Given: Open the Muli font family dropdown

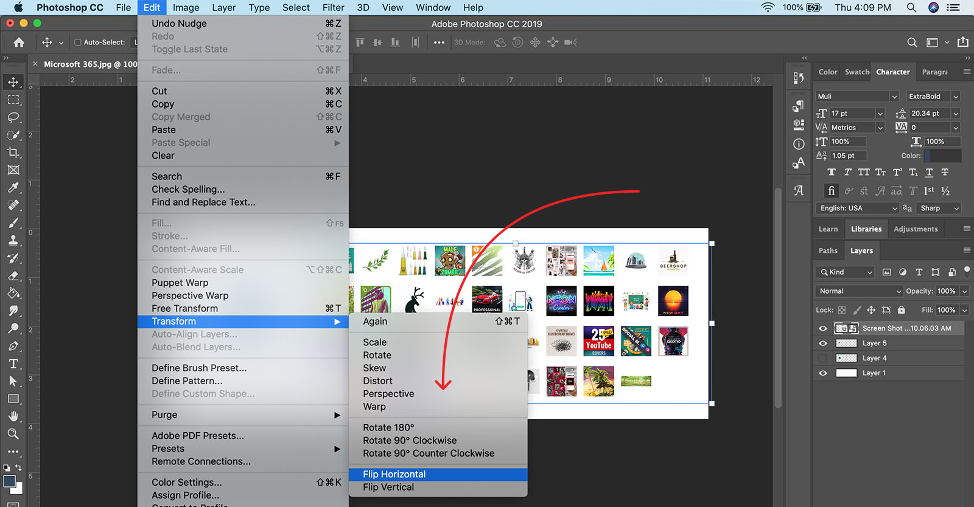Looking at the screenshot, I should 858,97.
